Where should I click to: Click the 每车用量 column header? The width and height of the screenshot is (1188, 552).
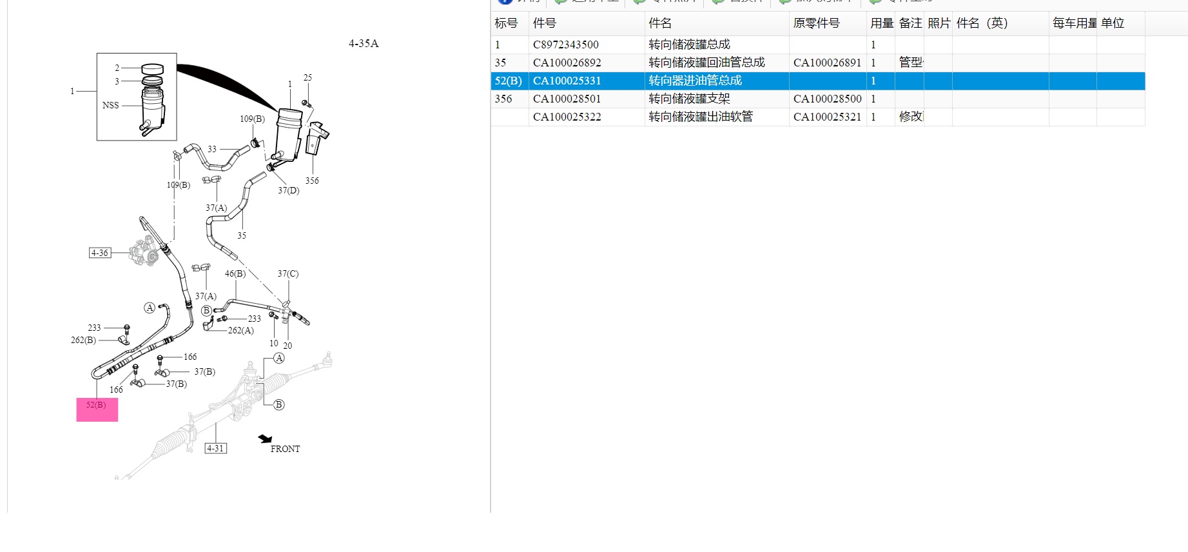(x=1073, y=23)
